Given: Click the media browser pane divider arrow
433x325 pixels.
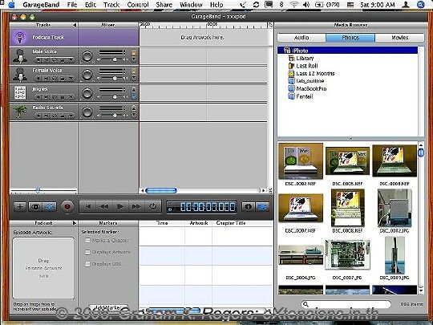Looking at the screenshot, I should [x=350, y=139].
